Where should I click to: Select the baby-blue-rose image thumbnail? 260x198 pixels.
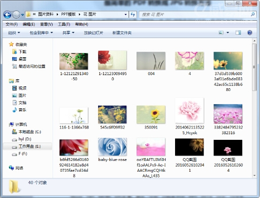[x=113, y=147]
